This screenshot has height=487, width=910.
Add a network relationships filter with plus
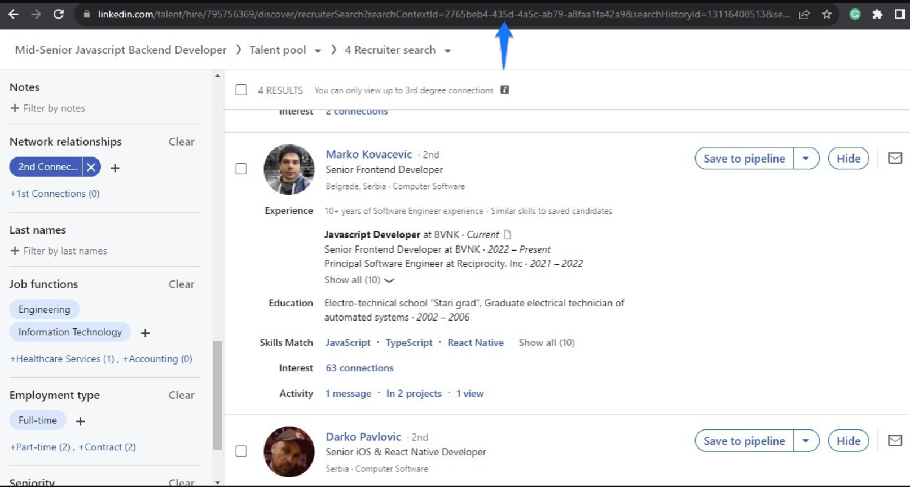coord(115,168)
